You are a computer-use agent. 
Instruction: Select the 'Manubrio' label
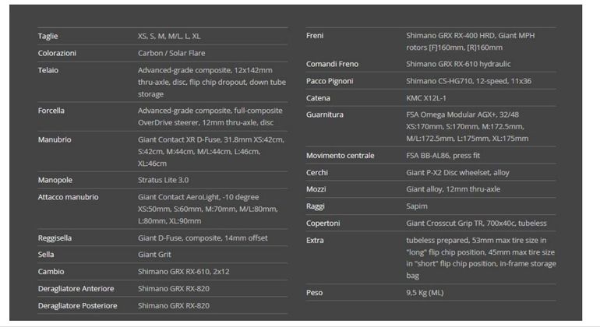tap(55, 139)
